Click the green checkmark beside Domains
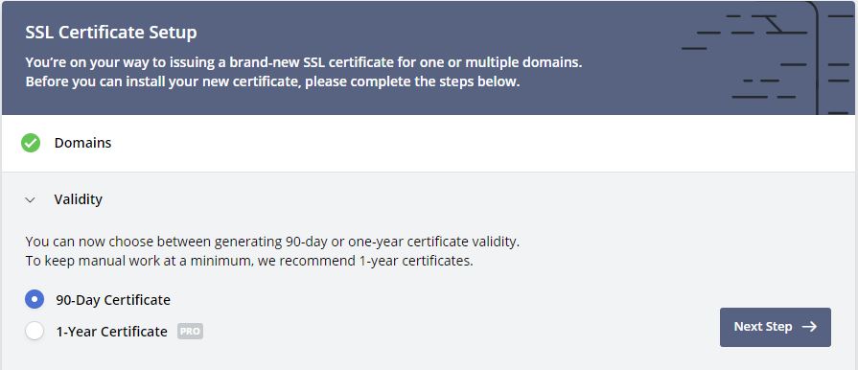Screen dimensions: 858x370 [x=31, y=143]
